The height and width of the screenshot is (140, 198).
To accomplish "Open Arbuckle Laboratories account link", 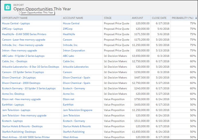I will [x=76, y=67].
